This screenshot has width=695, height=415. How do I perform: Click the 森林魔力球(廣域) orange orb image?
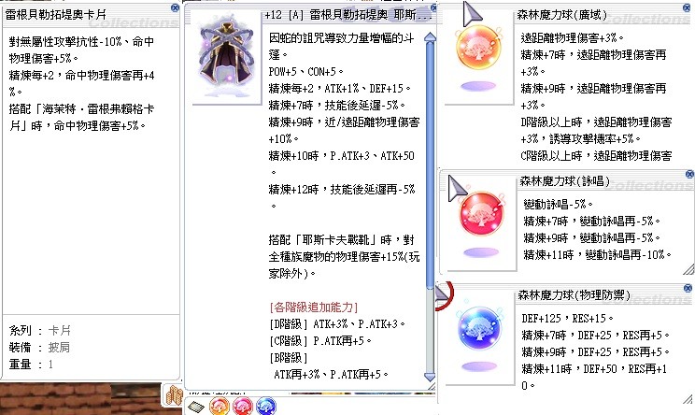[x=478, y=48]
